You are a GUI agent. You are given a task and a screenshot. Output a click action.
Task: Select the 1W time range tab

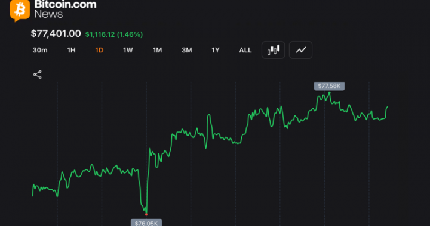tap(128, 50)
